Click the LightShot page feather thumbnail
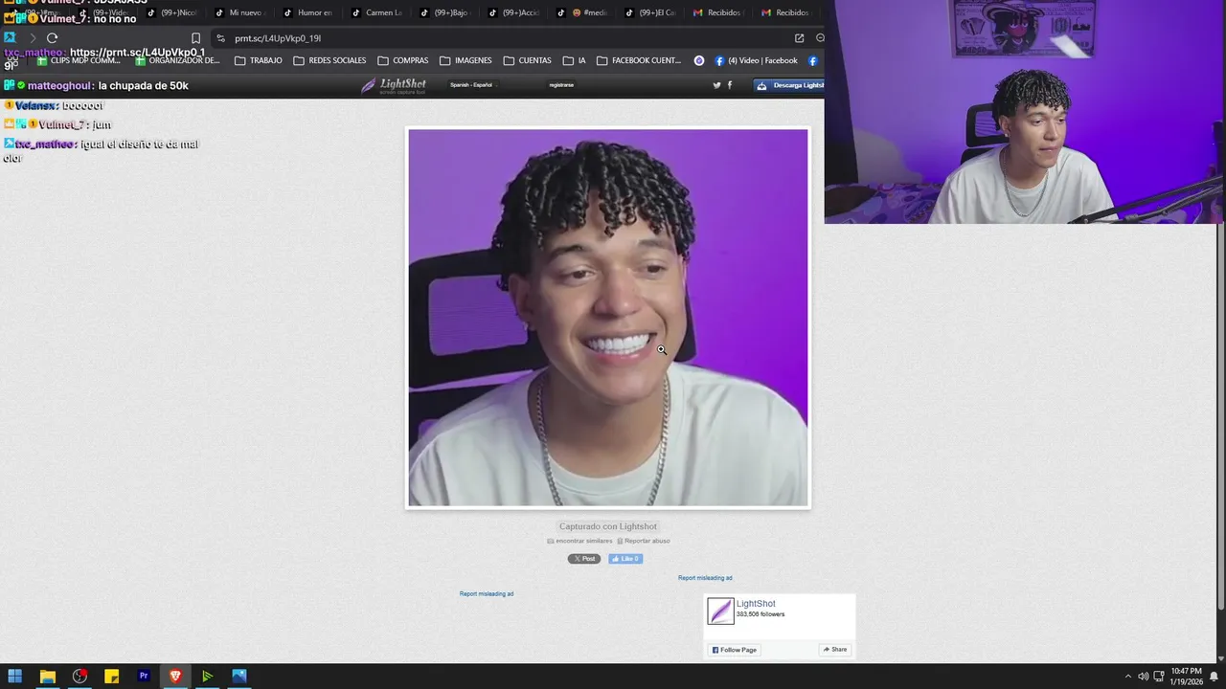Viewport: 1226px width, 689px height. (x=720, y=611)
